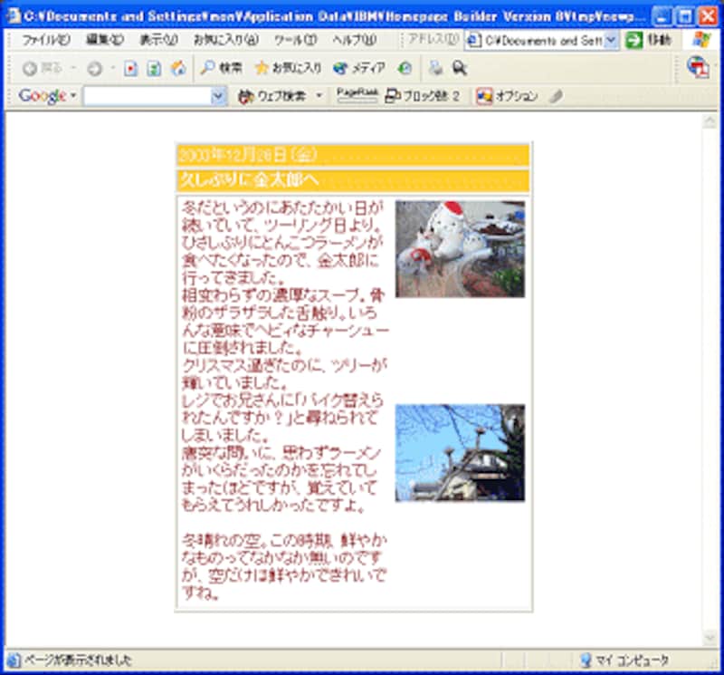Click the Google toolbar highlighter pen icon
The height and width of the screenshot is (675, 724).
pyautogui.click(x=556, y=96)
